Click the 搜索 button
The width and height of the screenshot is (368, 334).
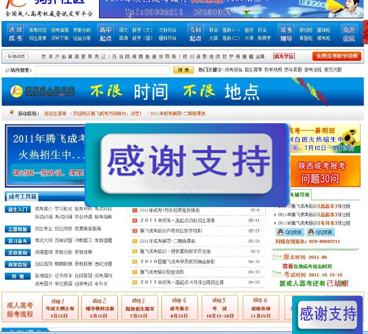click(183, 70)
